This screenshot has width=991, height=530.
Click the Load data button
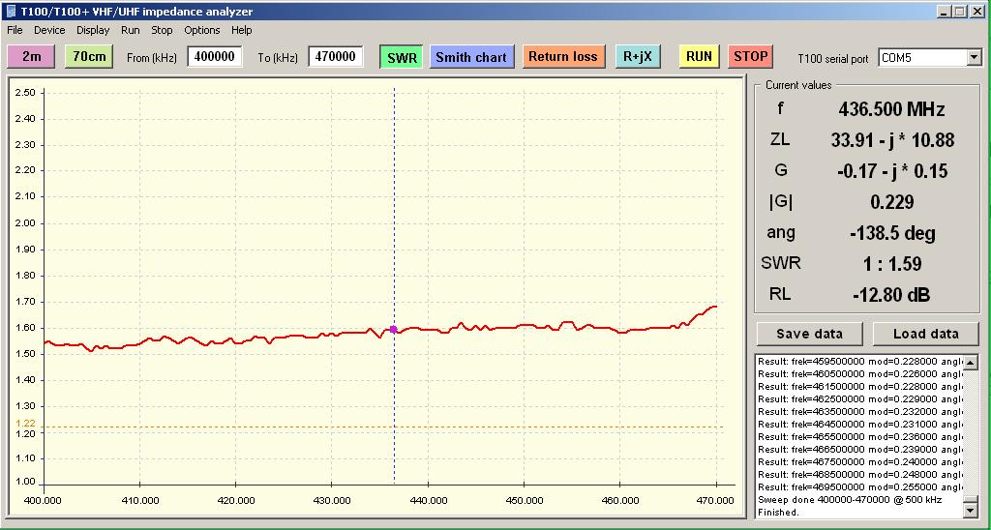tap(925, 334)
